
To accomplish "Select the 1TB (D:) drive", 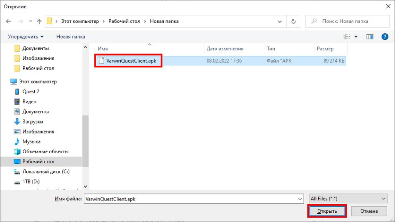I will tap(31, 181).
